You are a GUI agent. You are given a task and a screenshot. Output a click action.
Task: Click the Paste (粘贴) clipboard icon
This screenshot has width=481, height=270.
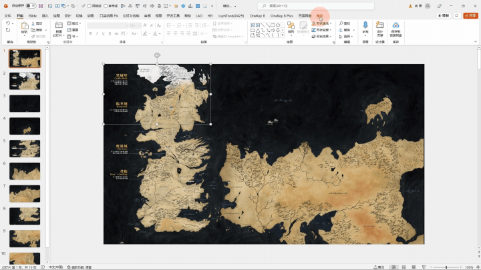tap(24, 25)
